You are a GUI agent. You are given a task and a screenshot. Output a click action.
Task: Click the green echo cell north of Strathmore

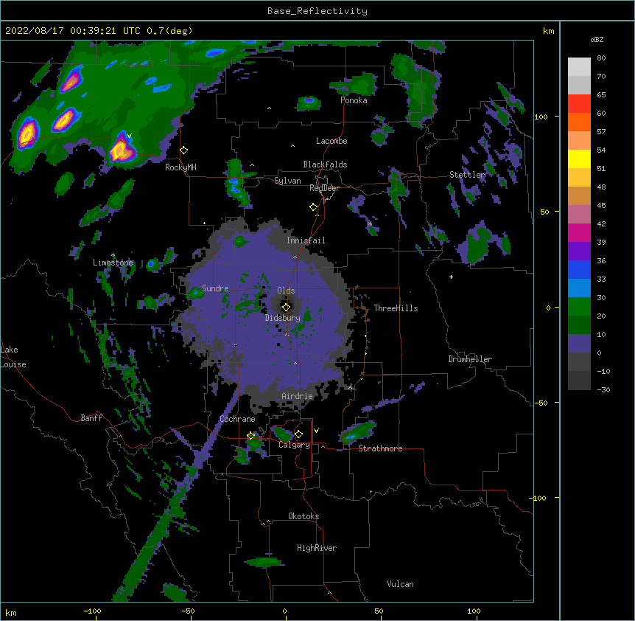pos(357,432)
